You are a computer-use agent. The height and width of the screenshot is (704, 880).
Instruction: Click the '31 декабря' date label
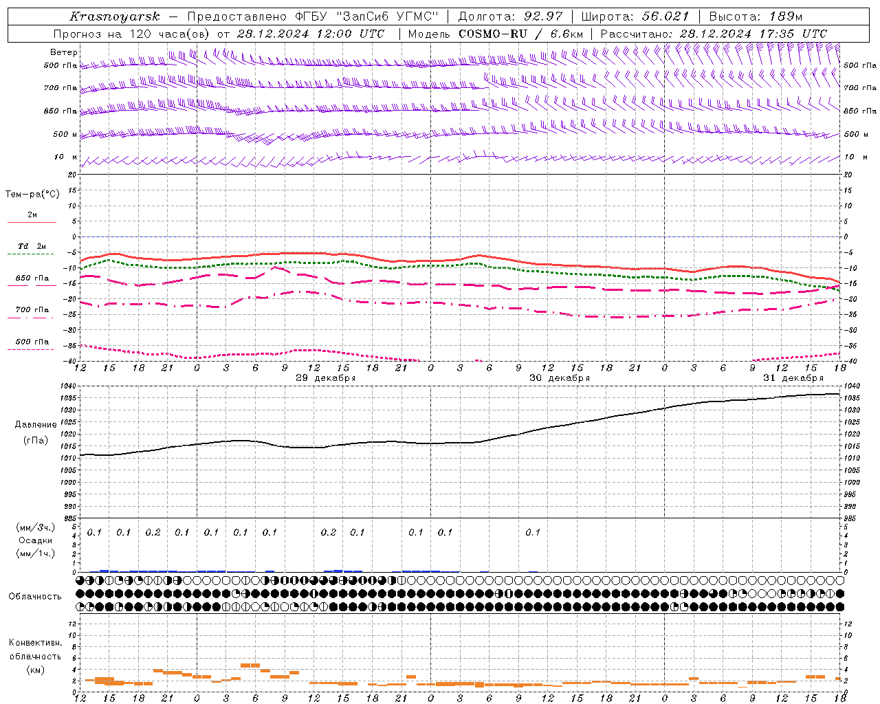(793, 378)
